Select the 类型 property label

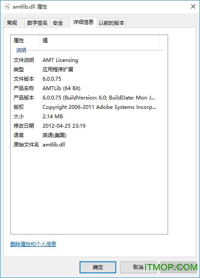pos(19,70)
